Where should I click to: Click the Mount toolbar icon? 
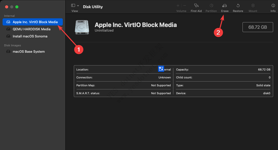(253, 6)
